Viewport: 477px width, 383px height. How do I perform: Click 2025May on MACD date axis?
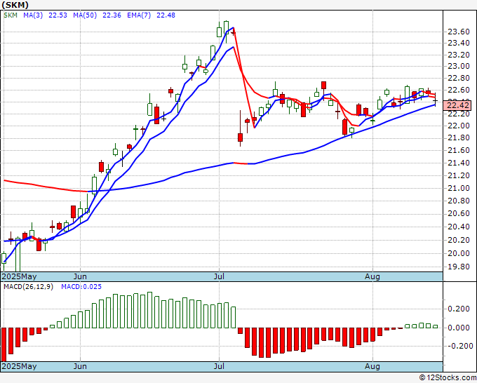19,366
